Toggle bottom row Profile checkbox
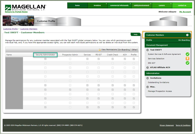Screen dimensions: 195x134 [x=134, y=107]
